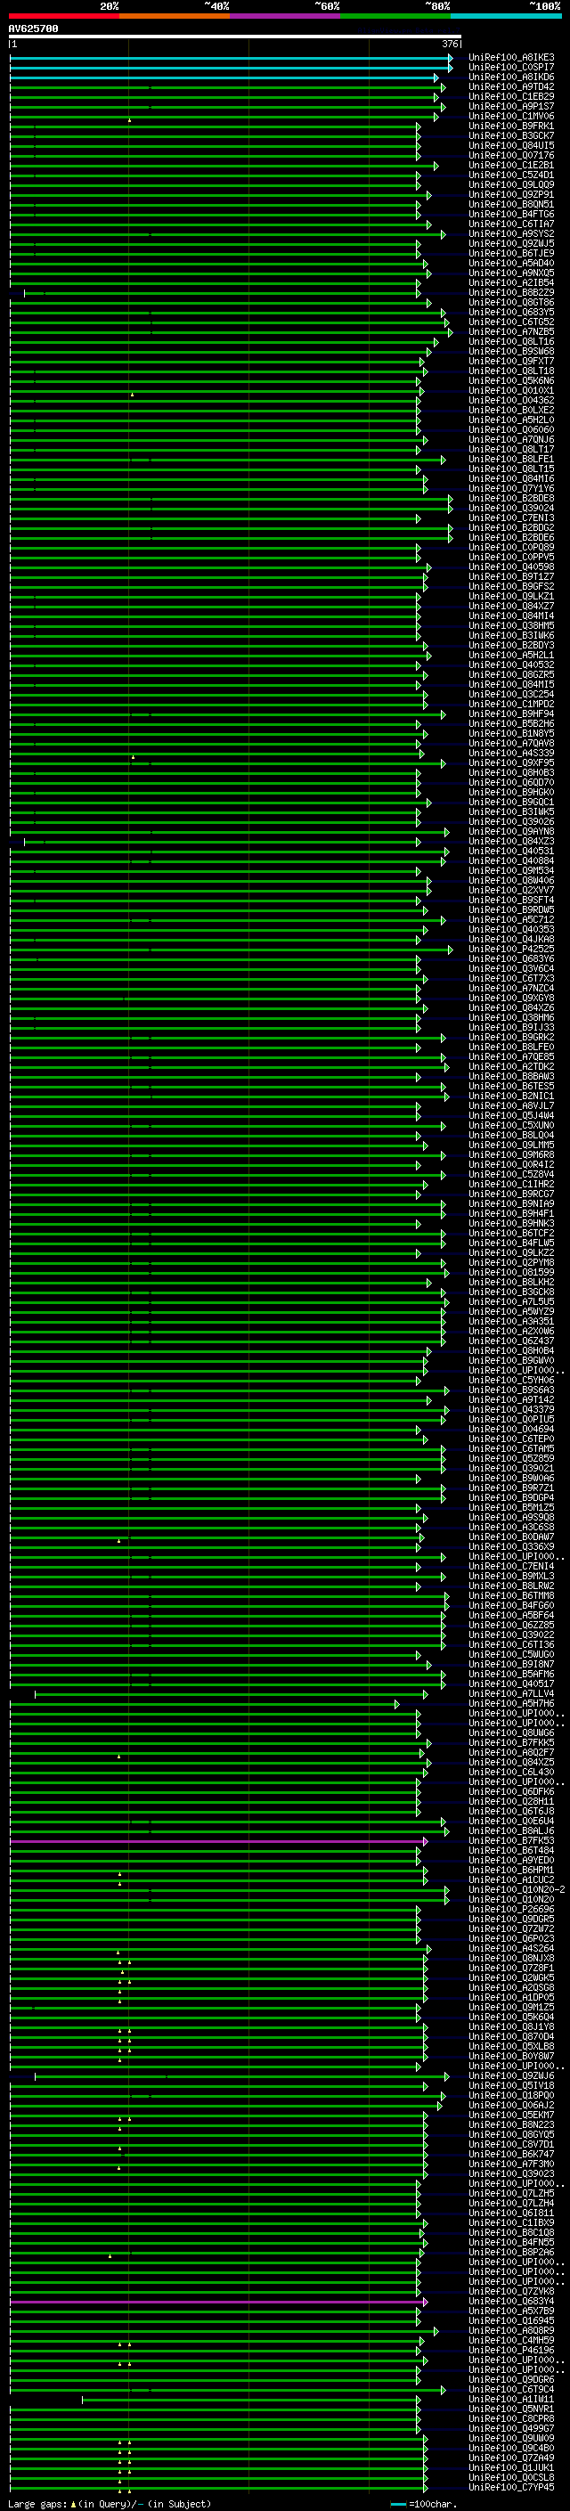Image resolution: width=570 pixels, height=2511 pixels.
Task: Select hit UniRef100_Q40353
Action: click(x=511, y=930)
